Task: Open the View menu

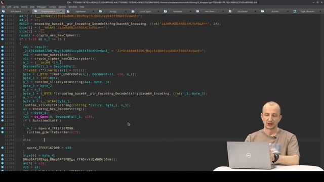Action: tap(32, 7)
